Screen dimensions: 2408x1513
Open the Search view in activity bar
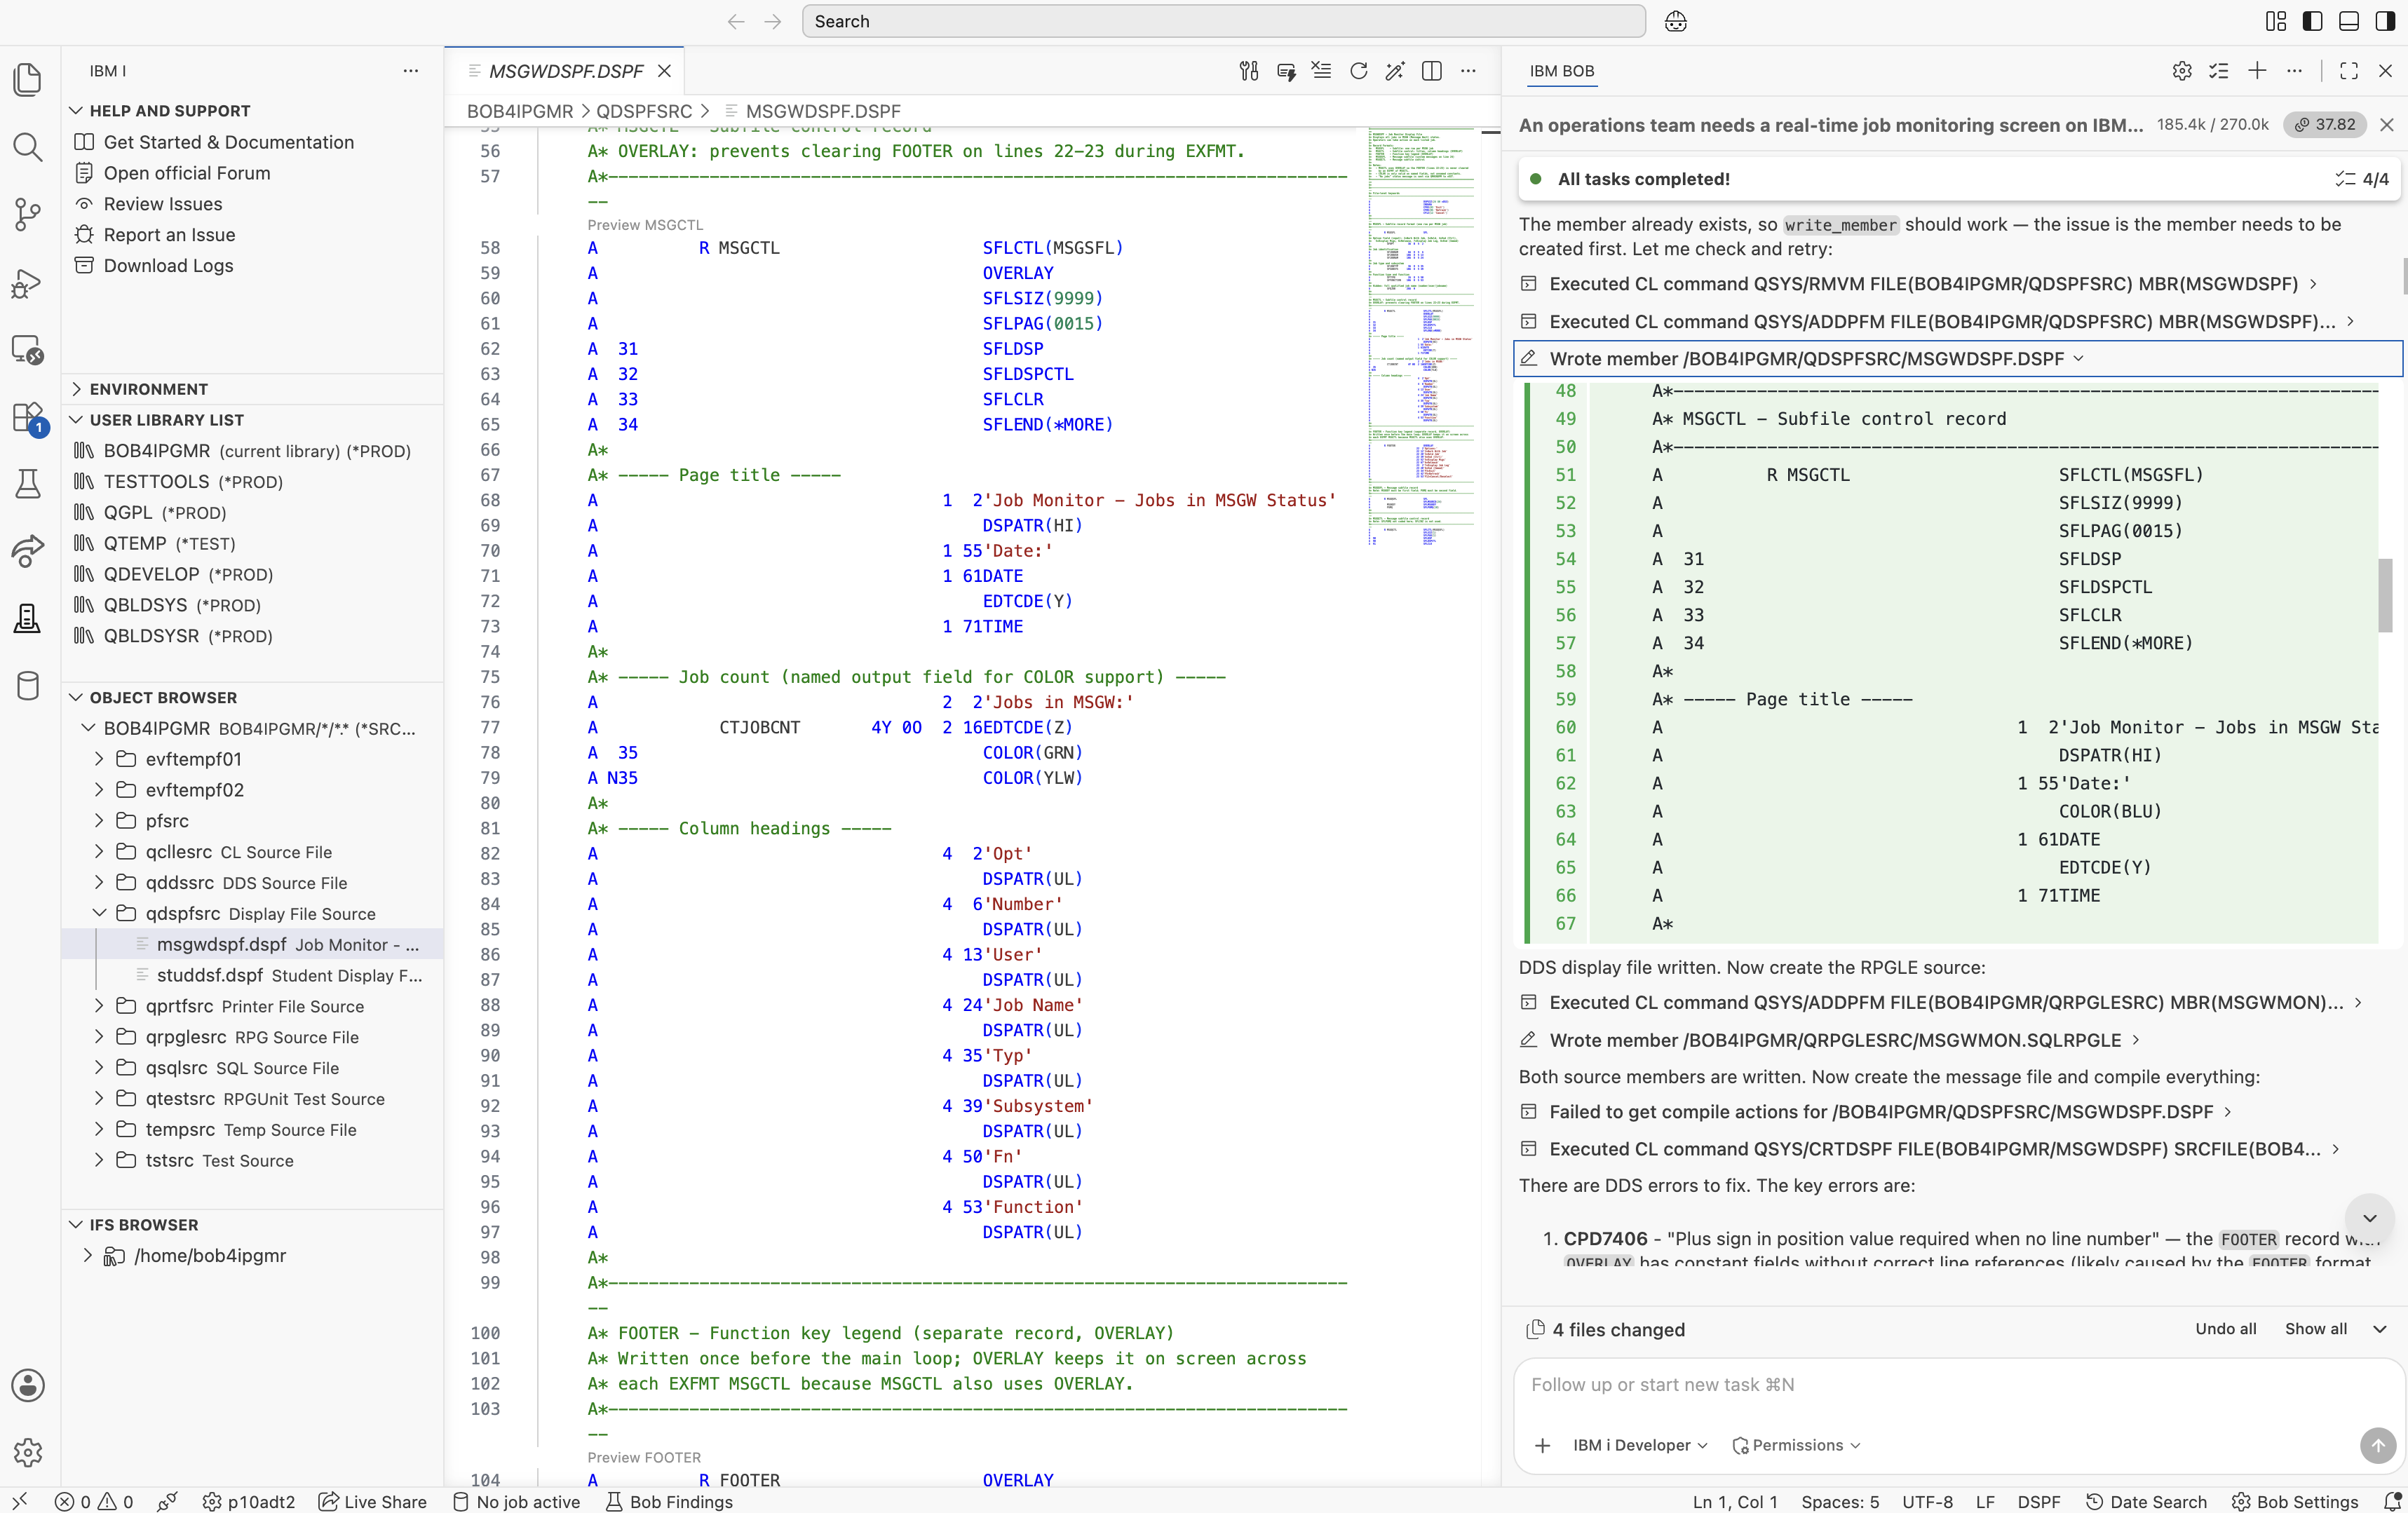pos(28,147)
